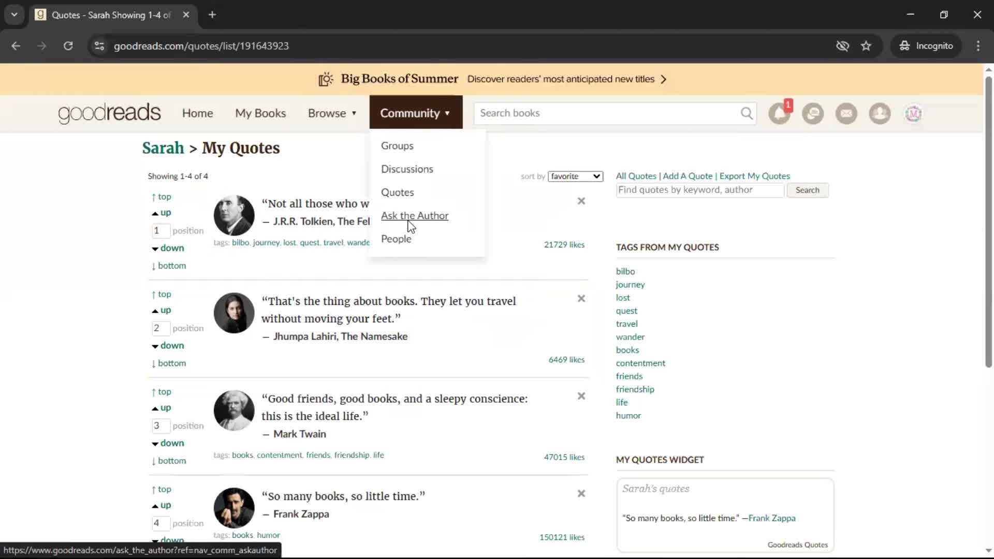Open the notifications bell icon
The image size is (994, 559).
click(x=779, y=113)
